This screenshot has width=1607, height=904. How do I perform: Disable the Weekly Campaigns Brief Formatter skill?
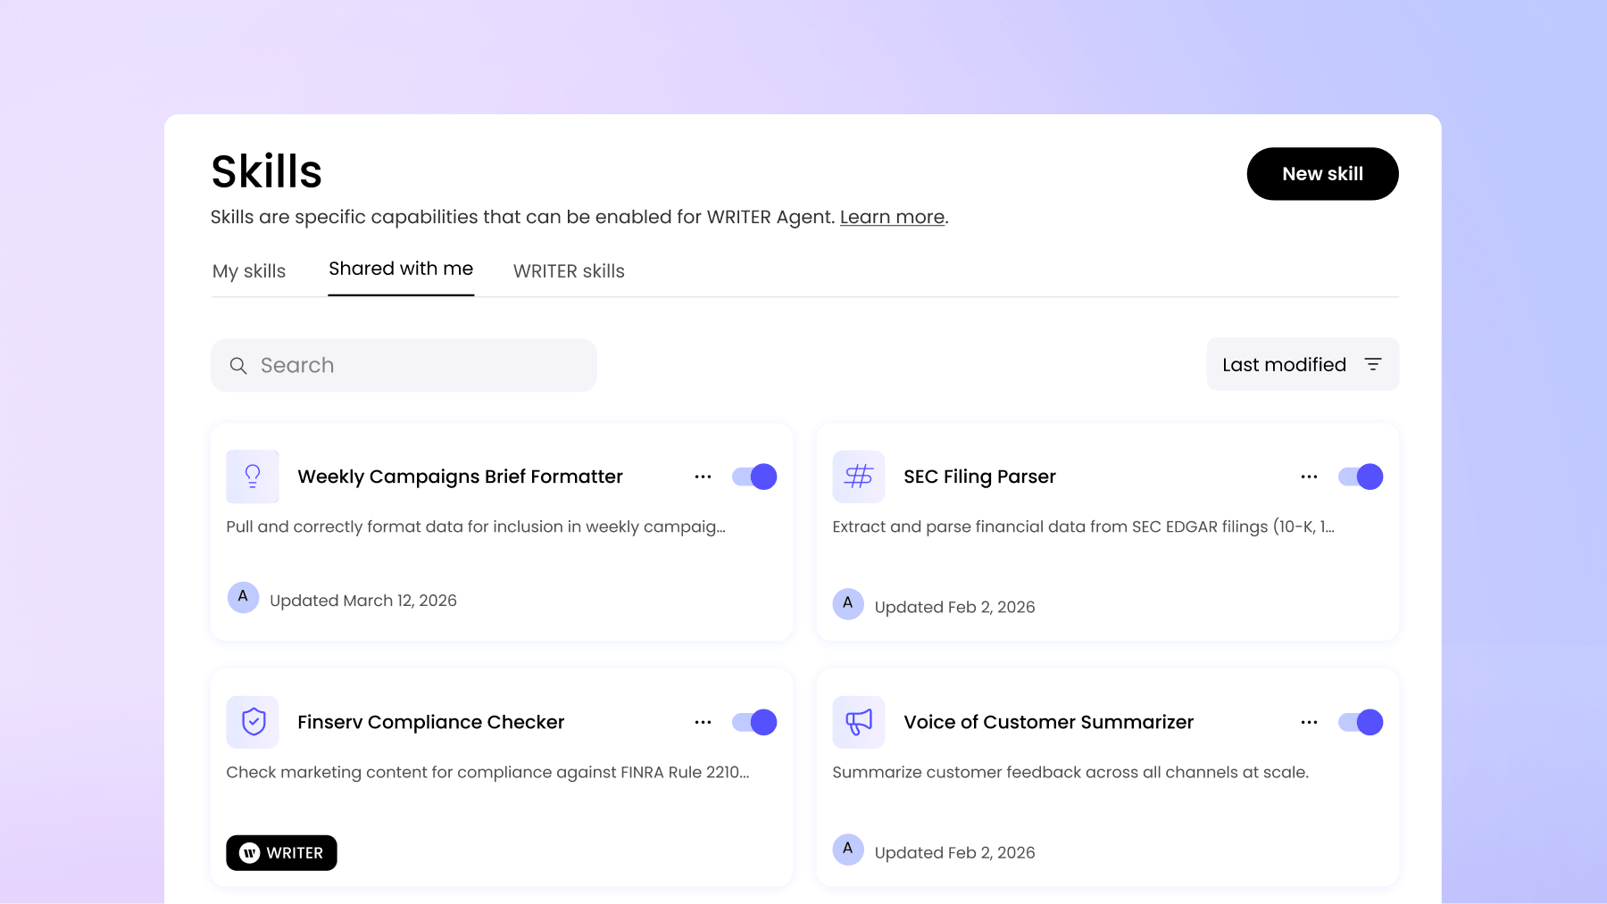pos(754,477)
